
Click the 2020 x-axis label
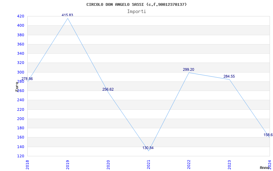[x=108, y=165]
